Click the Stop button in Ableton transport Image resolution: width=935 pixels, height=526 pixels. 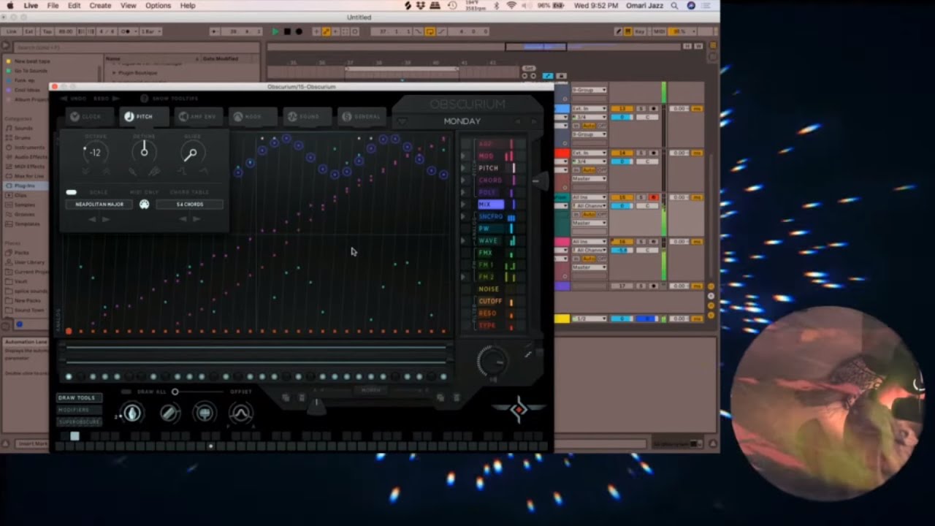tap(287, 31)
